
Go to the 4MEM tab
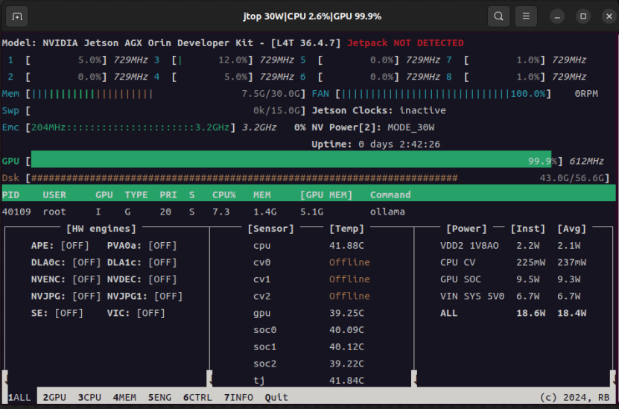tap(124, 398)
